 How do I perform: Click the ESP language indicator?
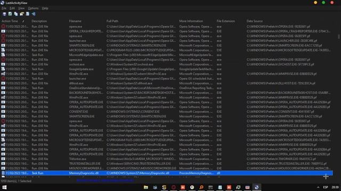[326, 187]
